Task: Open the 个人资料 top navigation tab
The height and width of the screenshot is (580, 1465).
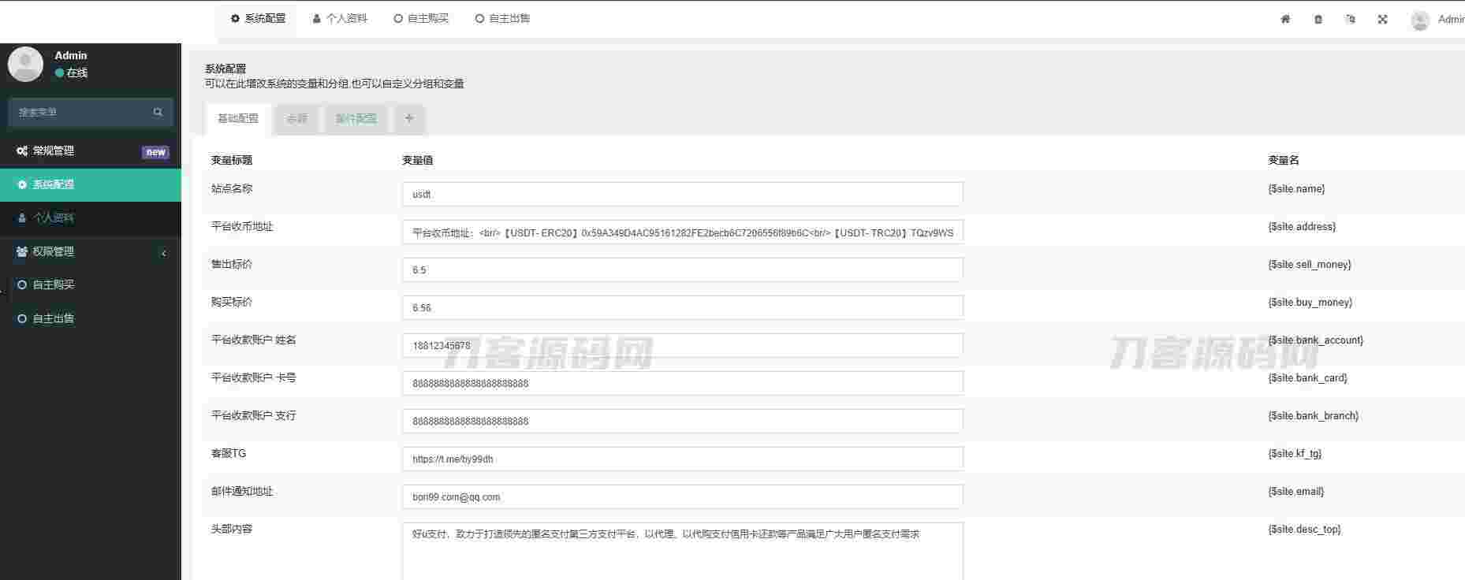Action: coord(340,18)
